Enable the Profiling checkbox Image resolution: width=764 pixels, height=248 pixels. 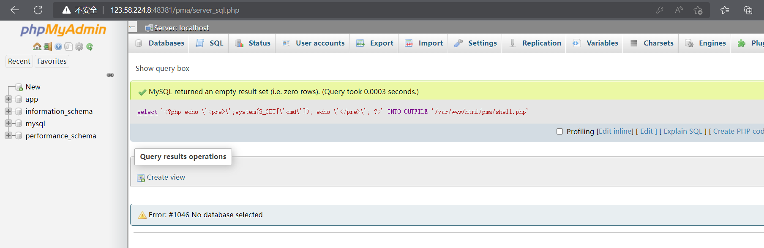559,132
